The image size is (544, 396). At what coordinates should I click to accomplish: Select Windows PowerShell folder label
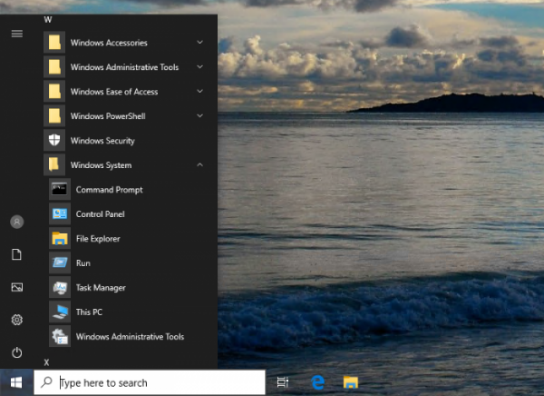coord(108,116)
